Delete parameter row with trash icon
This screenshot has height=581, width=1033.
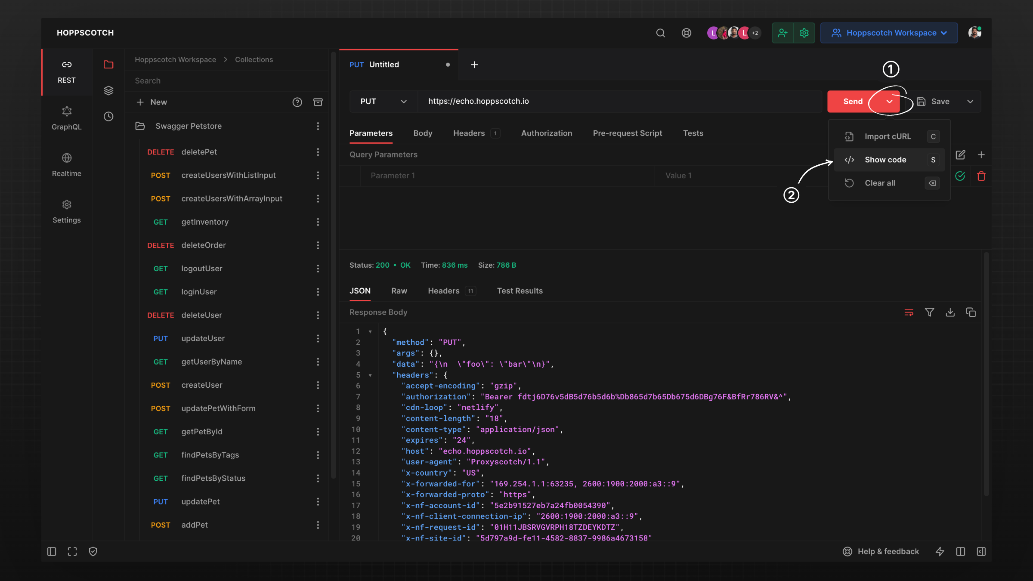click(981, 176)
